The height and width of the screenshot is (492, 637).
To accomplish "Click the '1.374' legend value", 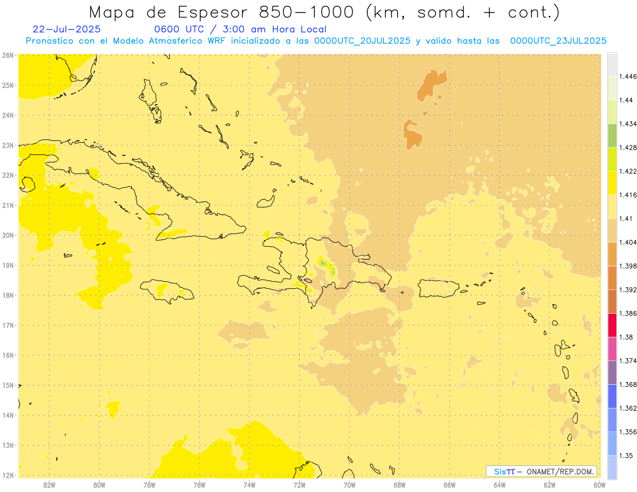I will coord(629,361).
